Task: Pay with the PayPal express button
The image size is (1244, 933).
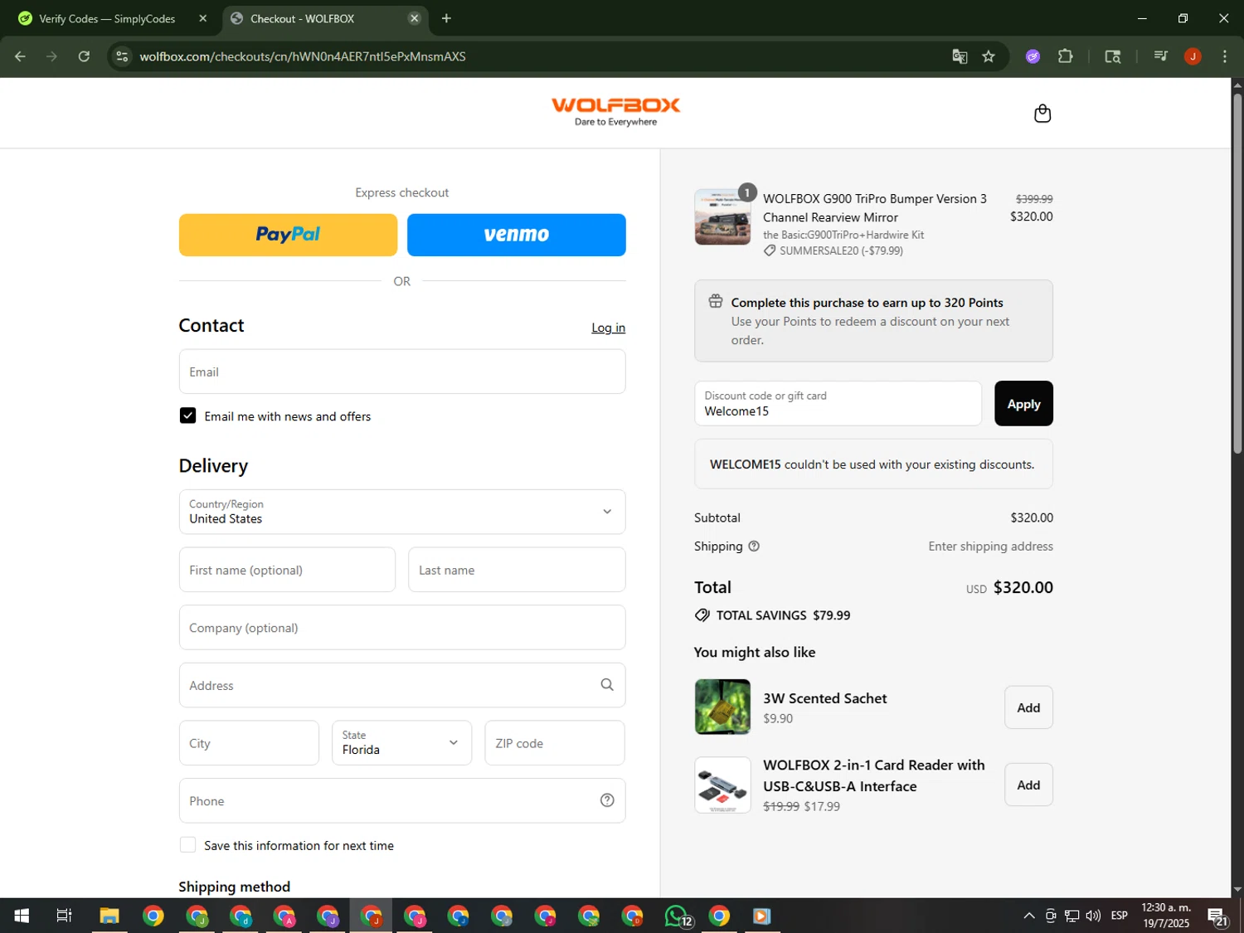Action: point(288,235)
